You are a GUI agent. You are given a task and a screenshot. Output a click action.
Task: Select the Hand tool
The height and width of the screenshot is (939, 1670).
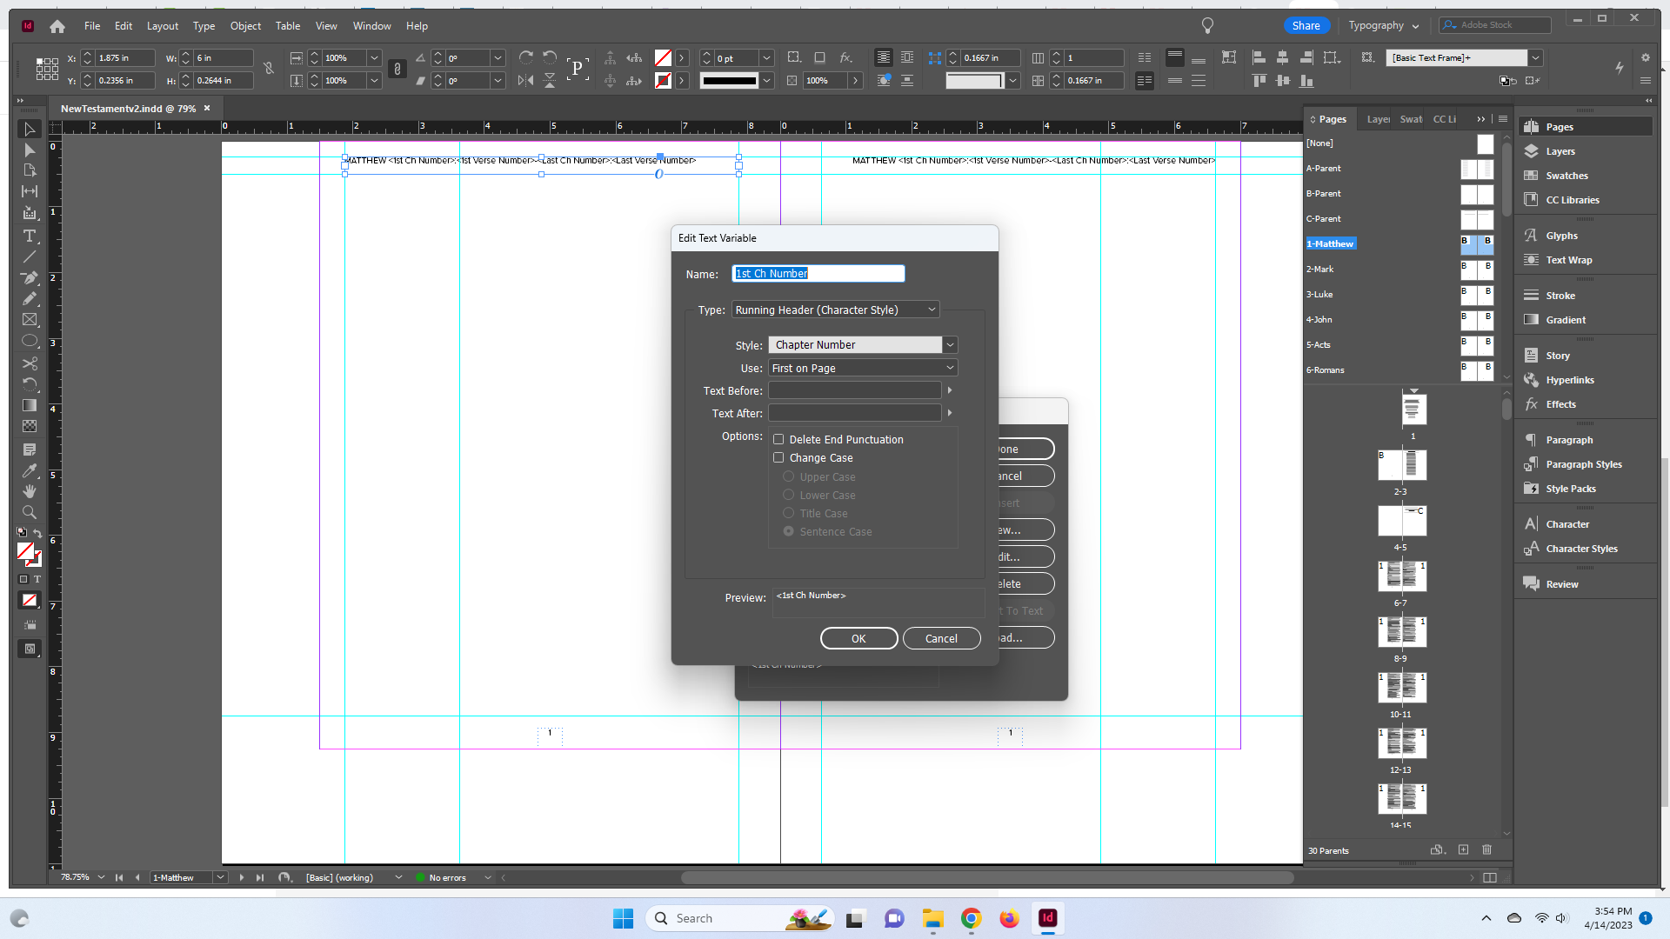[30, 491]
